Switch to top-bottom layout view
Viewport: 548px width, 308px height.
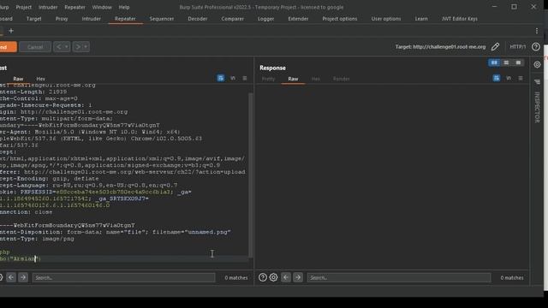[506, 62]
